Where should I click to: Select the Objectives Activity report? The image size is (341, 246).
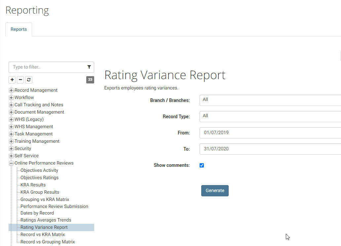[x=39, y=170]
